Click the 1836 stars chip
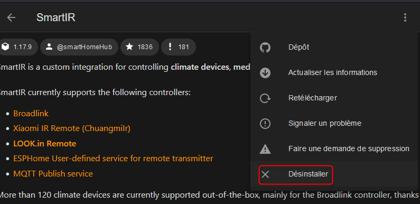This screenshot has width=420, height=204. point(139,47)
